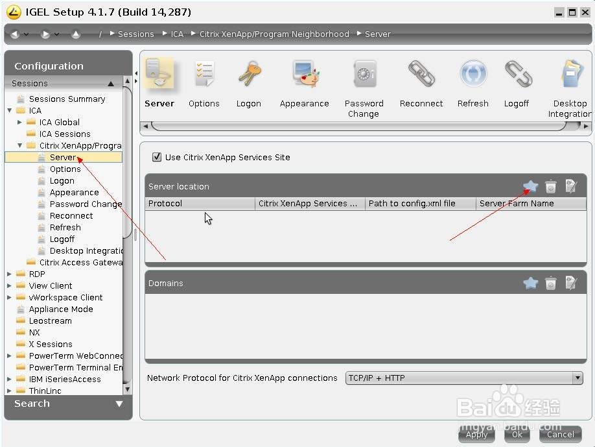Select Appearance in the configuration tree

pyautogui.click(x=74, y=193)
